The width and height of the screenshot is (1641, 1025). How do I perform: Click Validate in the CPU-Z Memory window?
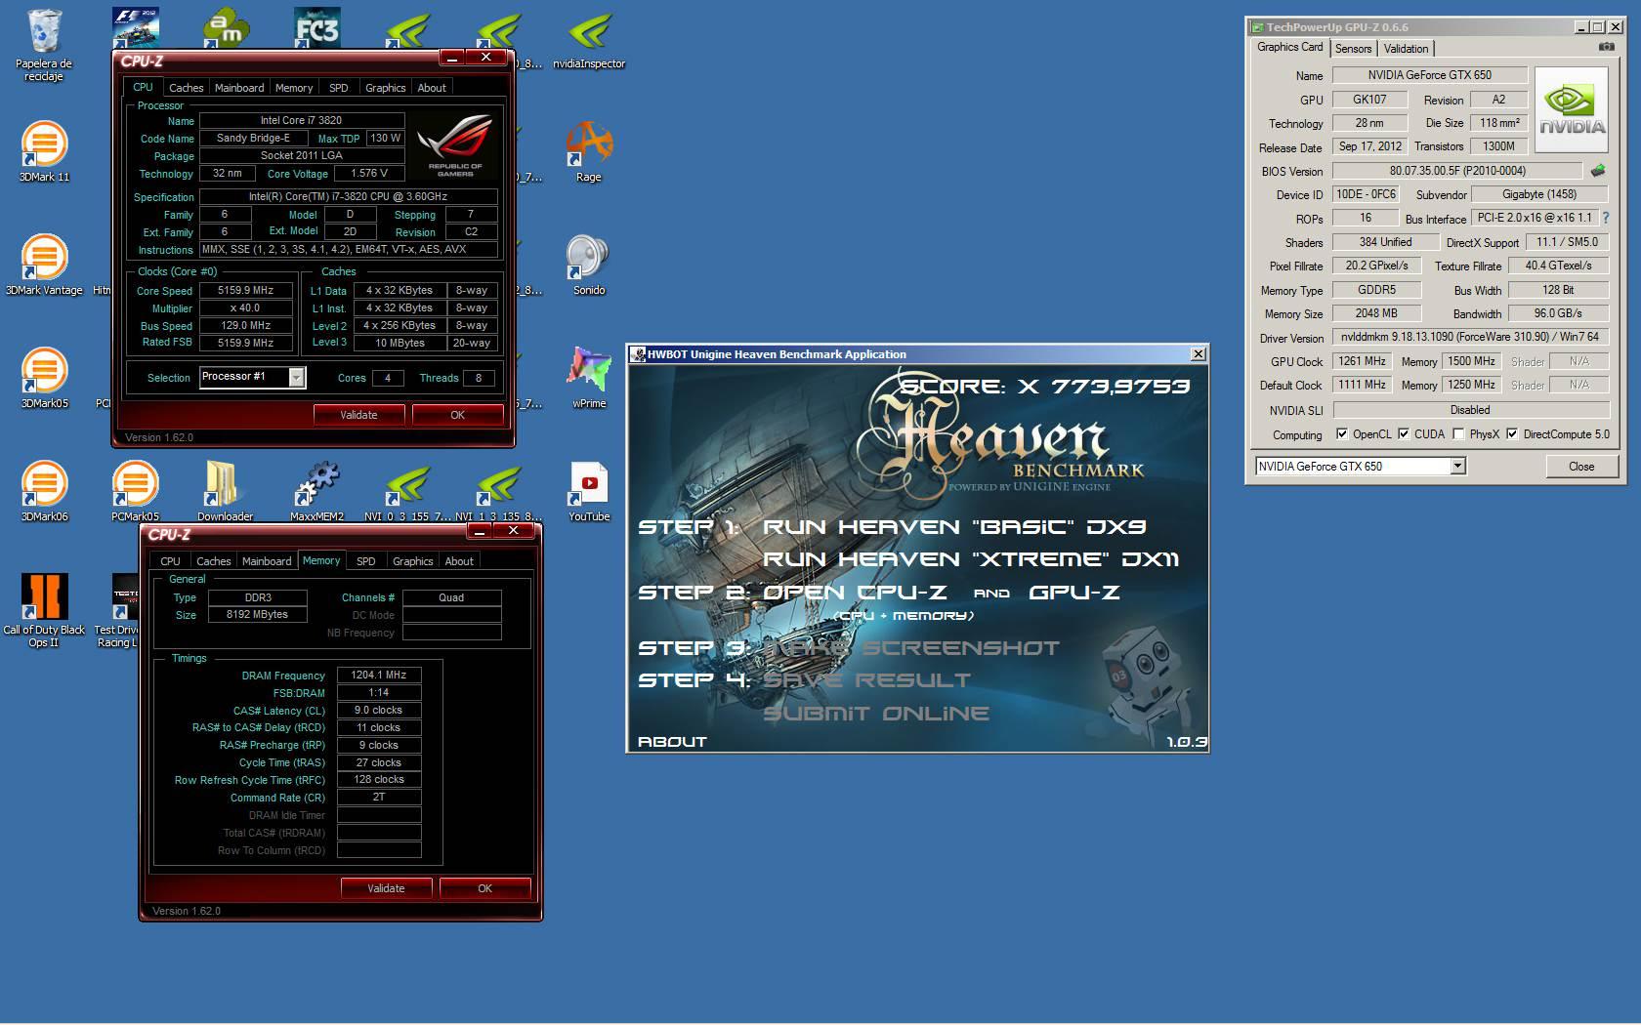pos(386,888)
